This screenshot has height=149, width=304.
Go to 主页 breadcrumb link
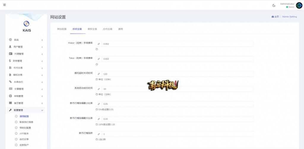pyautogui.click(x=276, y=17)
